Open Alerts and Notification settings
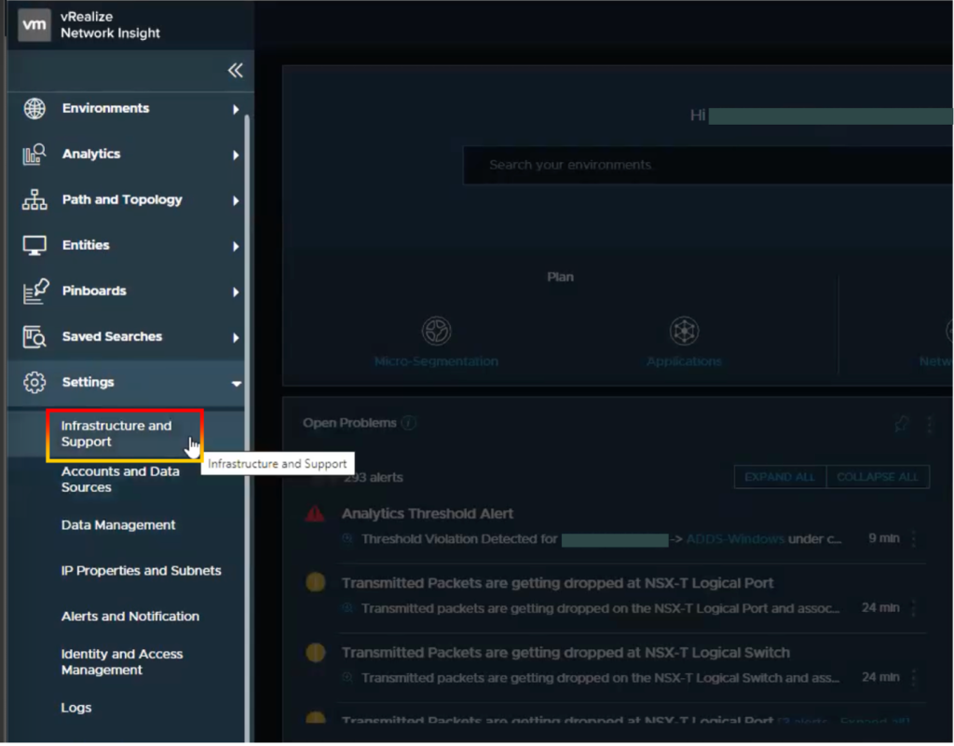 pos(130,617)
